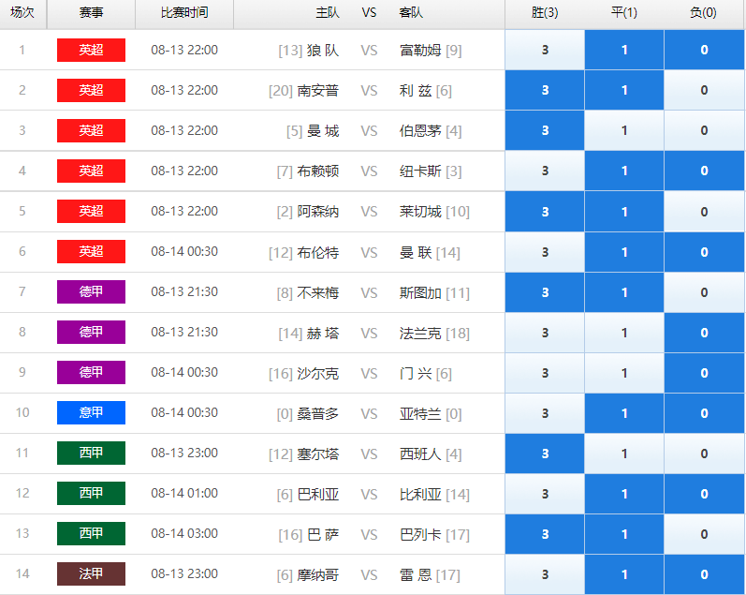This screenshot has width=746, height=595.
Task: Choose win (3) for match 9 沙尔克
Action: [x=545, y=373]
